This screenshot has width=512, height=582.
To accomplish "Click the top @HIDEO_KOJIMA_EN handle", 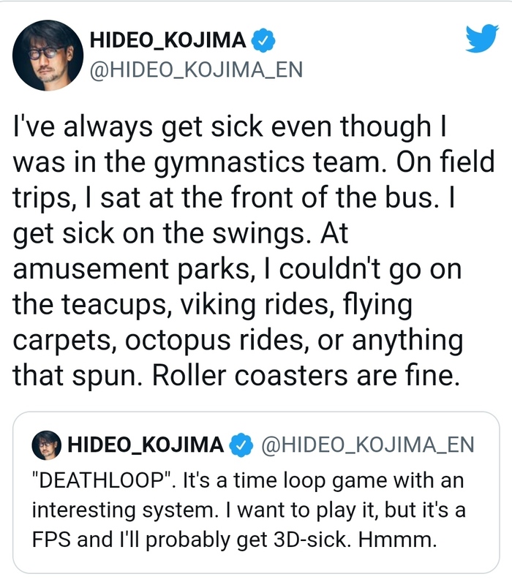I will coord(195,71).
